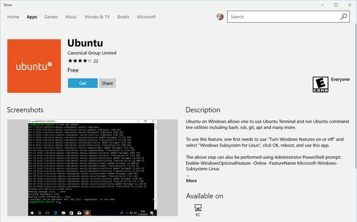The width and height of the screenshot is (357, 222).
Task: Click the Start button in screenshot taskbar
Action: click(32, 213)
